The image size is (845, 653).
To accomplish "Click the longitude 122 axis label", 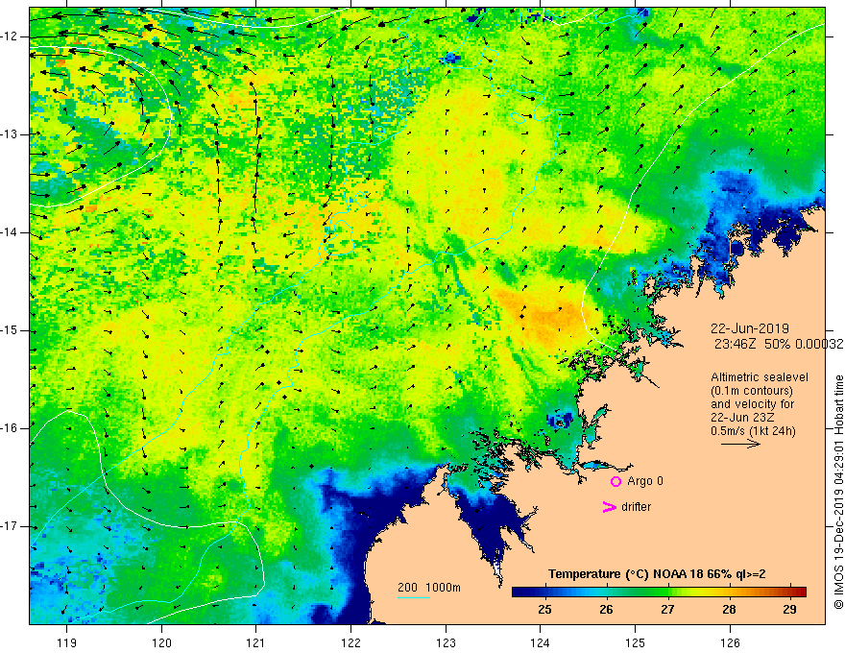I will [350, 642].
